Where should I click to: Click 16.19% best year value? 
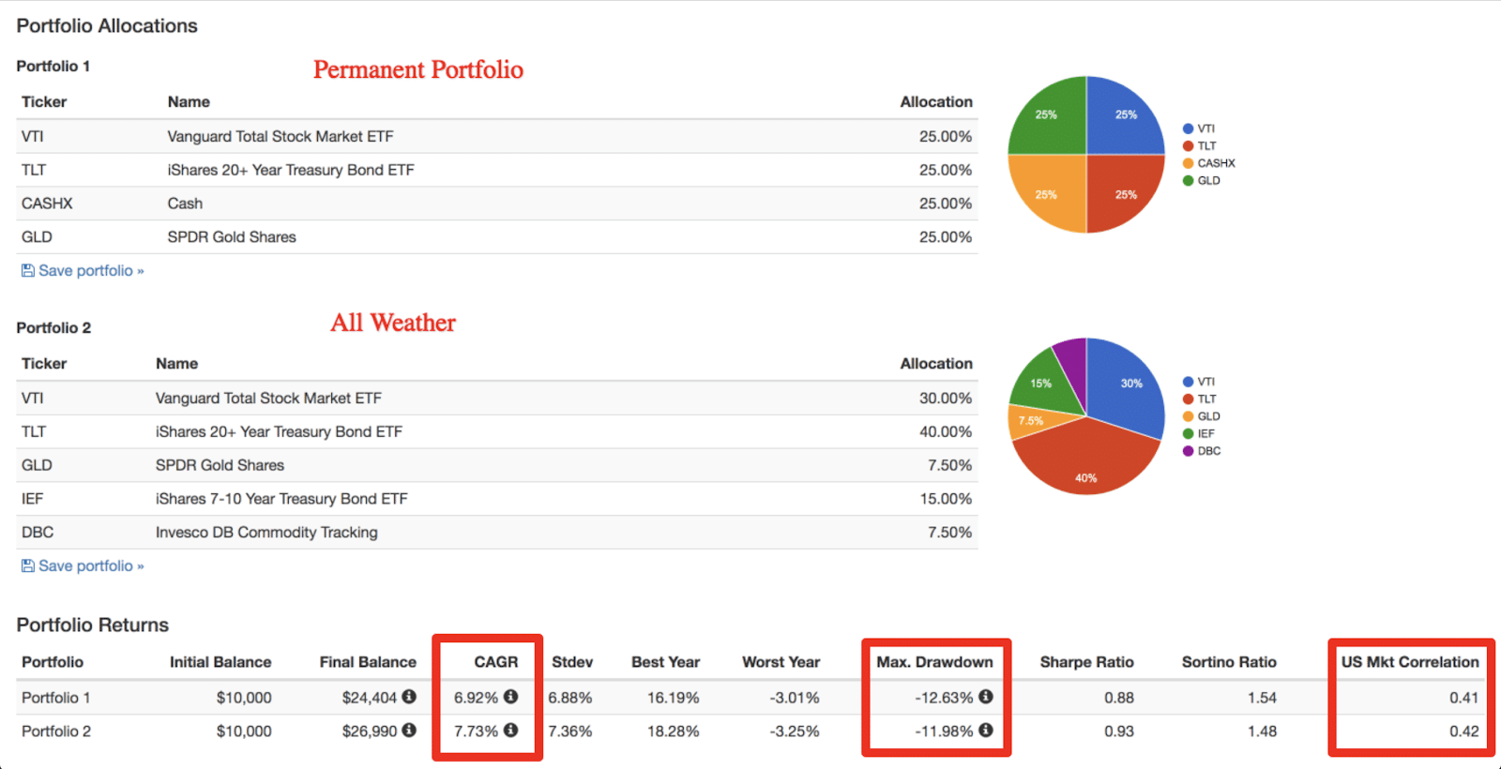[x=673, y=698]
